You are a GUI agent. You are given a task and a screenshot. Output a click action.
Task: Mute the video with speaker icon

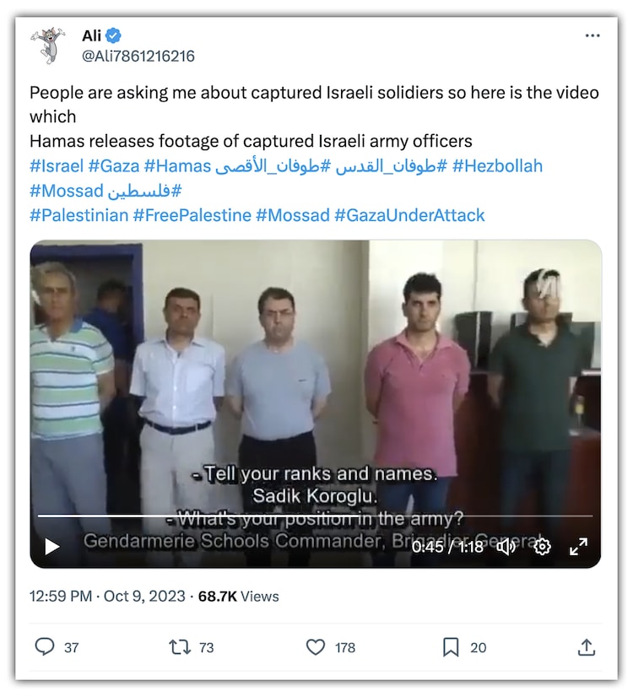coord(506,546)
